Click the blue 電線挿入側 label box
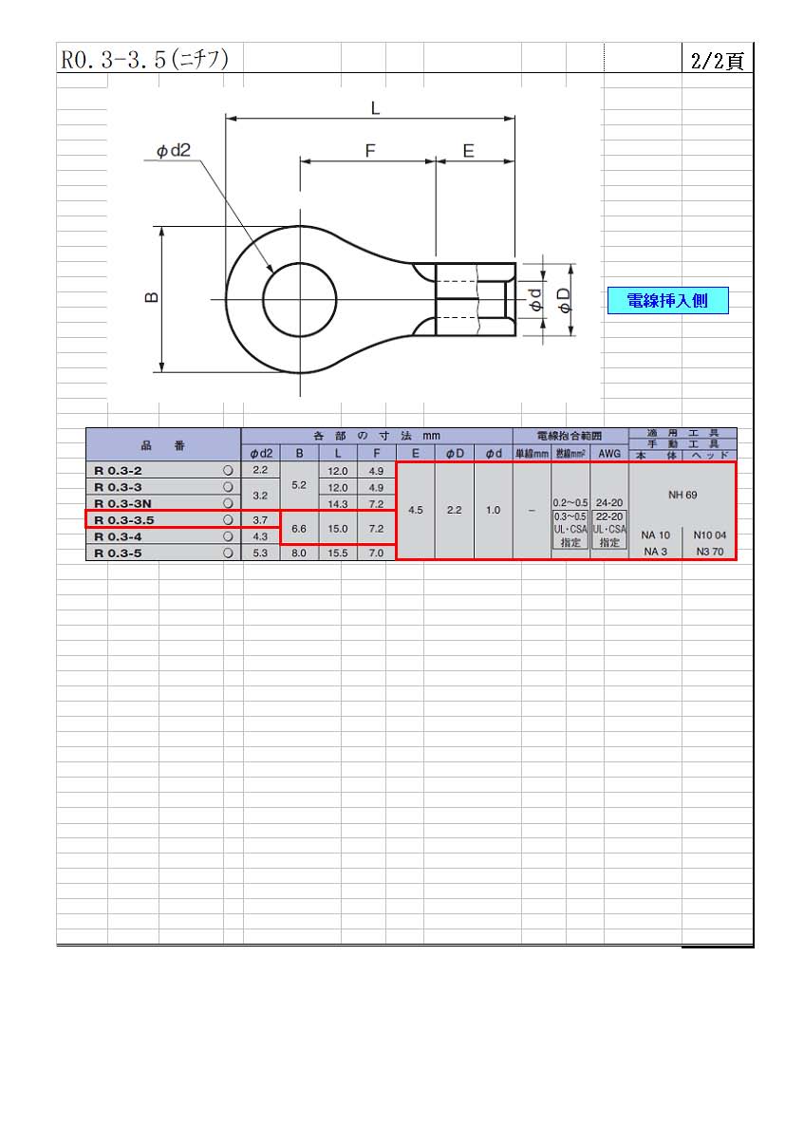Viewport: 785px width, 1144px height. (x=669, y=301)
